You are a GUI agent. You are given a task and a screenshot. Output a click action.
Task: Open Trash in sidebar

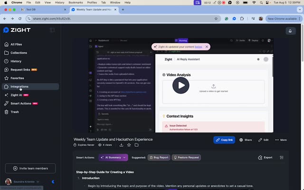click(11, 112)
